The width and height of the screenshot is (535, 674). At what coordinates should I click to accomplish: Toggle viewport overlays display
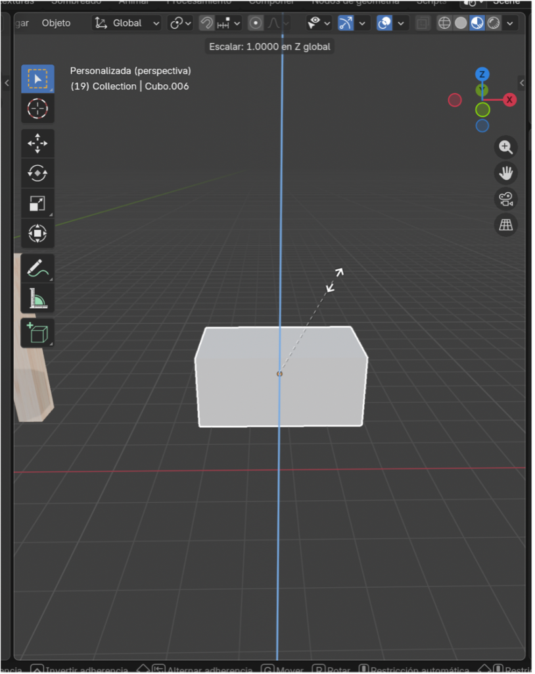[384, 23]
